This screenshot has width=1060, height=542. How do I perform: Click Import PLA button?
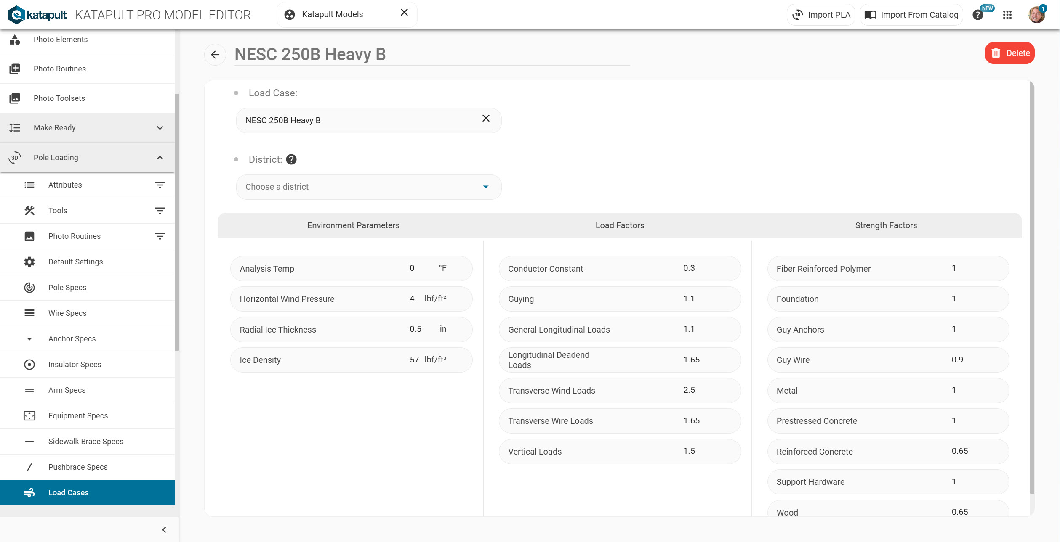point(821,15)
